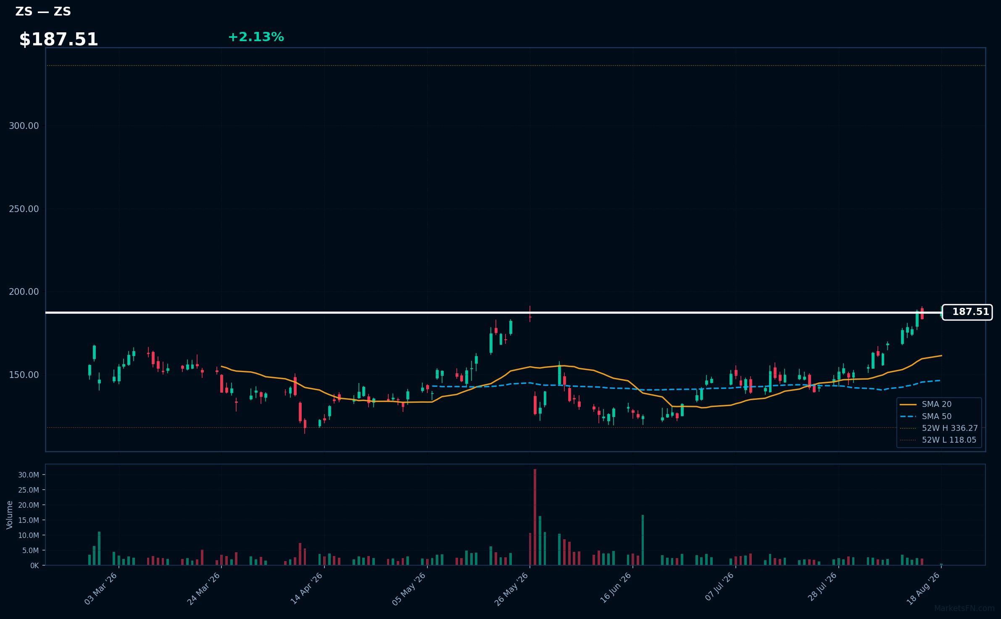Click the SMA 50 legend entry
This screenshot has height=619, width=1001.
pyautogui.click(x=937, y=417)
